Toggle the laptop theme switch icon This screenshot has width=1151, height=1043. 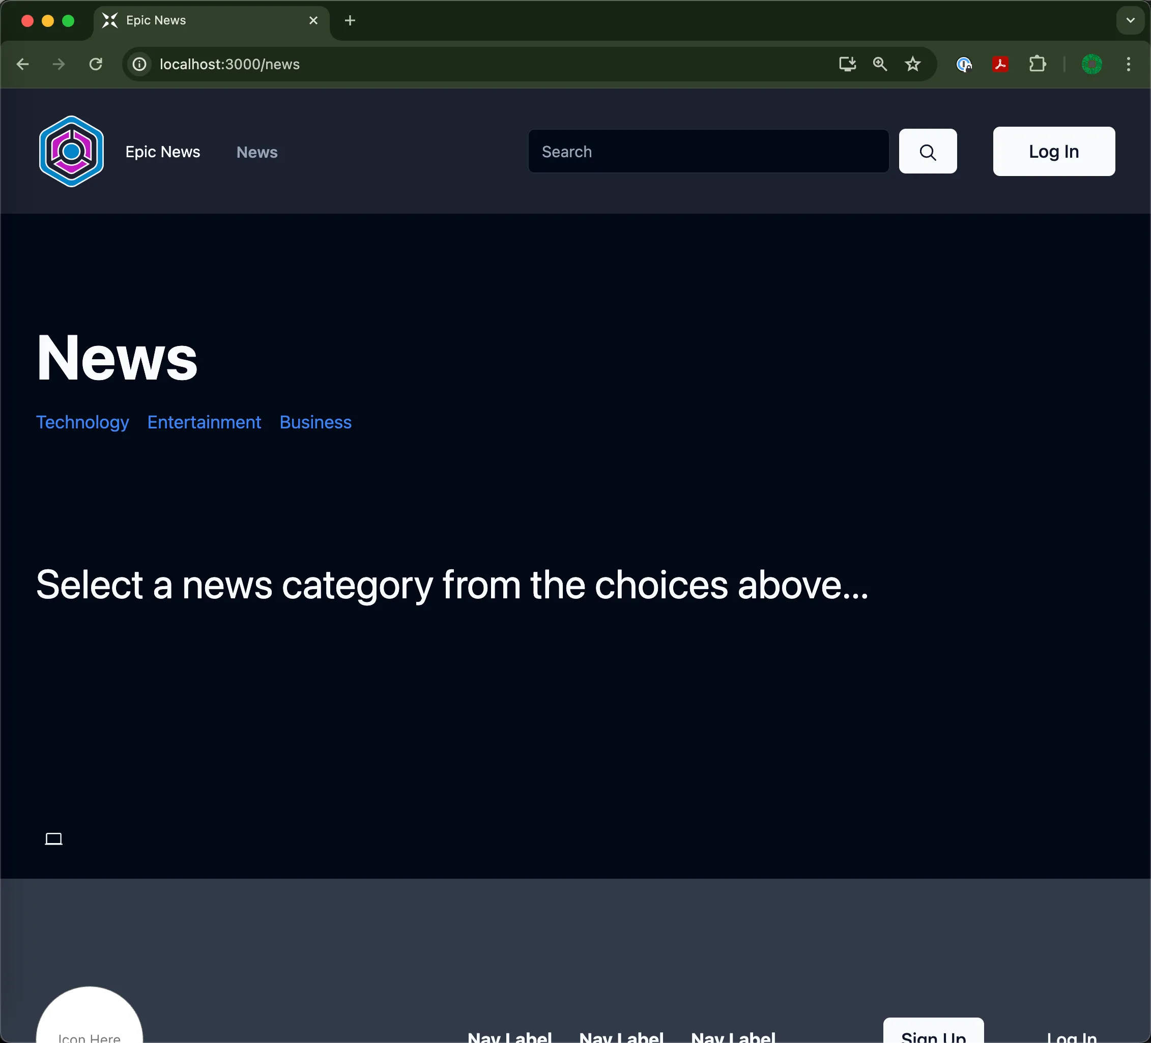53,838
